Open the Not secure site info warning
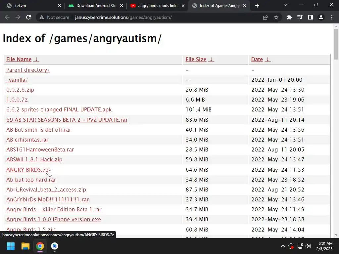Screen dimensions: 339x254 coord(54,17)
